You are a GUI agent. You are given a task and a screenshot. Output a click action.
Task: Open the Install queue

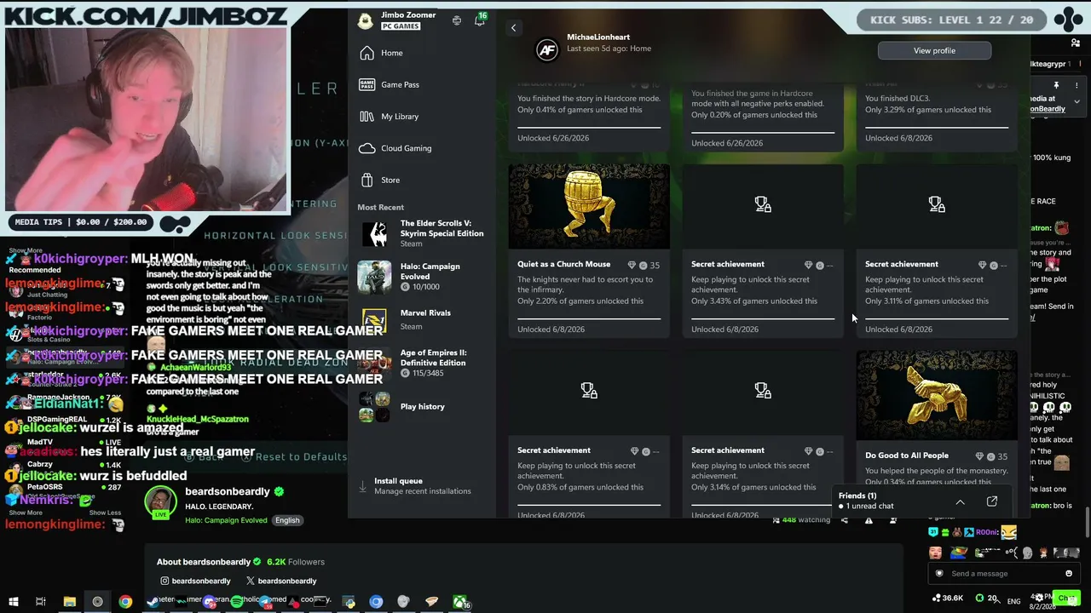pyautogui.click(x=422, y=485)
